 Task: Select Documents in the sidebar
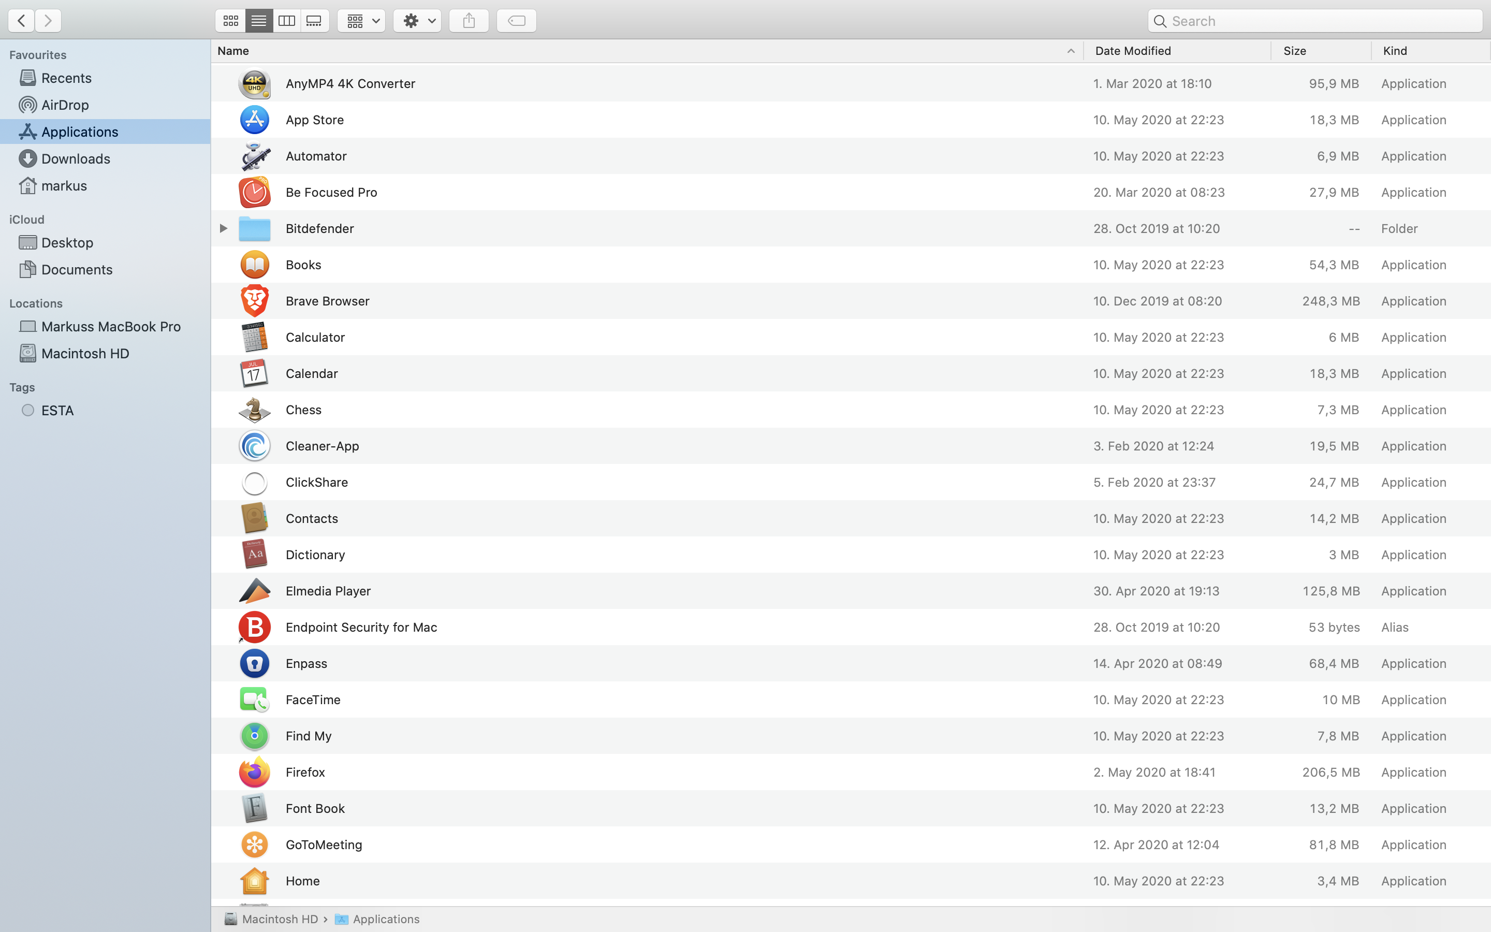click(x=77, y=269)
